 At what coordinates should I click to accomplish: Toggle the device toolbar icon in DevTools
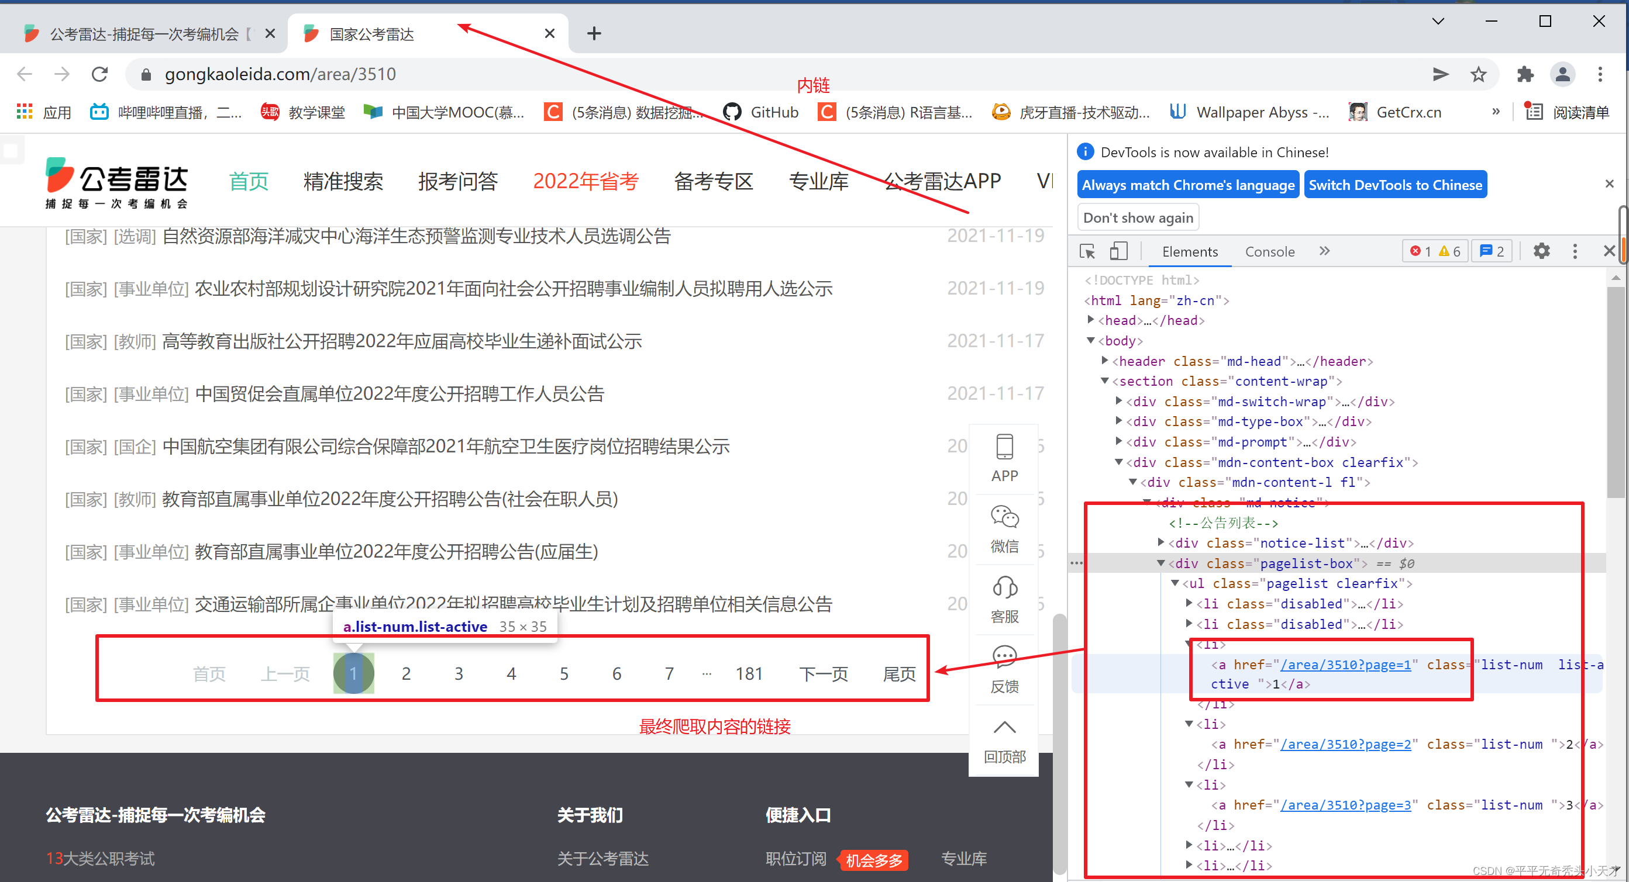pos(1118,251)
